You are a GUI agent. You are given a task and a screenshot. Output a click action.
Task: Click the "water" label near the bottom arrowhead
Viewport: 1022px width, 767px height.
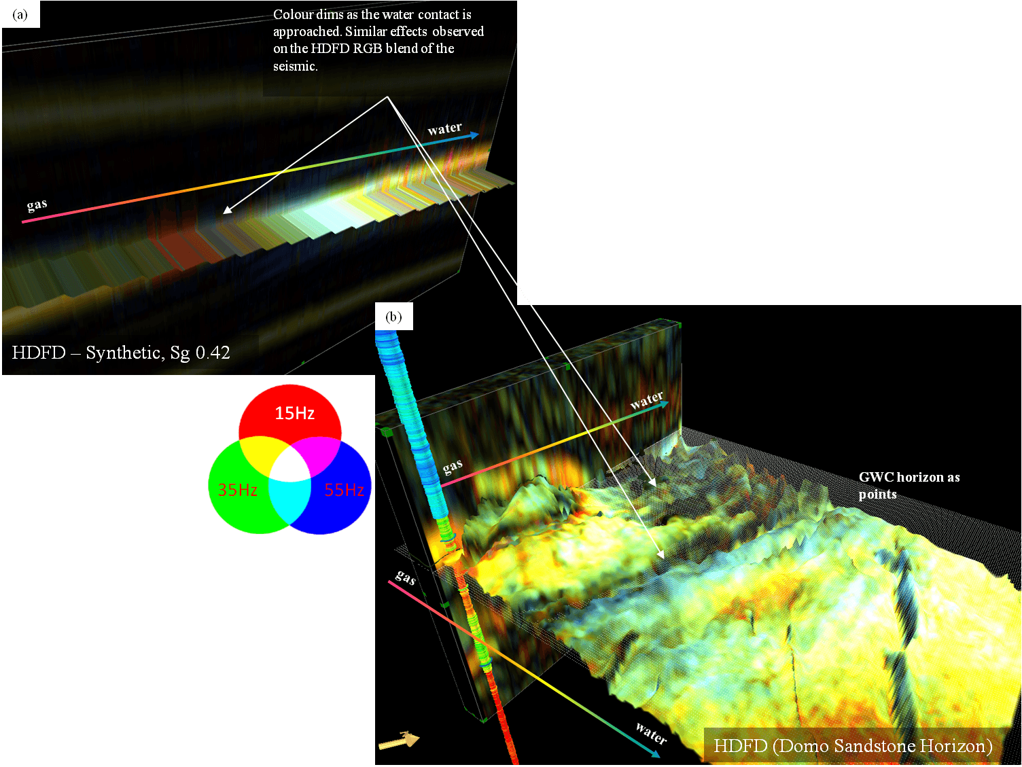[651, 733]
